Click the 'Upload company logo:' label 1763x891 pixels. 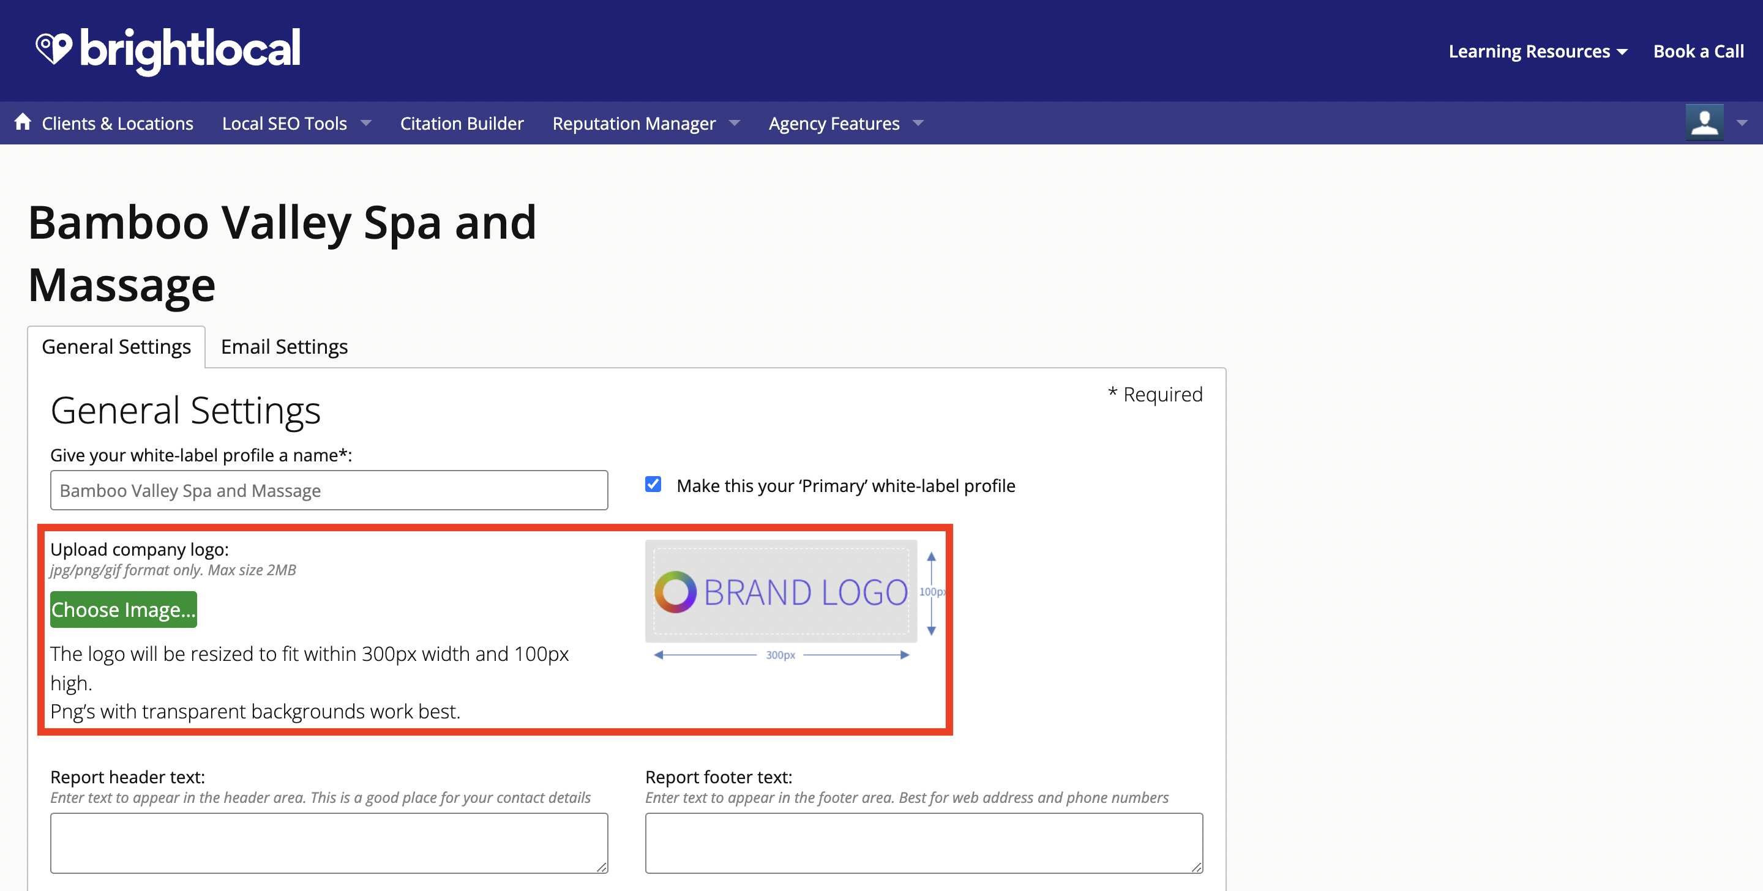[x=140, y=550]
